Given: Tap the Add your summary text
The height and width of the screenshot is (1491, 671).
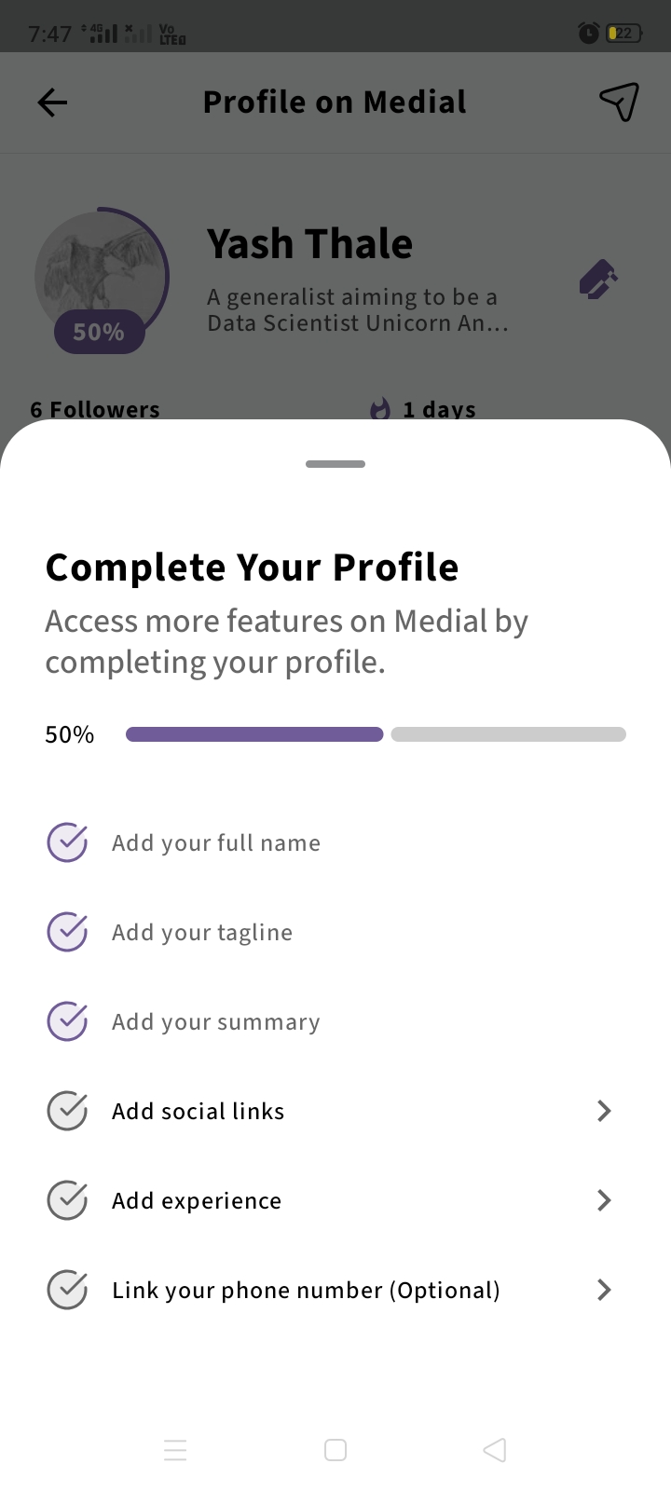Looking at the screenshot, I should 216,1021.
